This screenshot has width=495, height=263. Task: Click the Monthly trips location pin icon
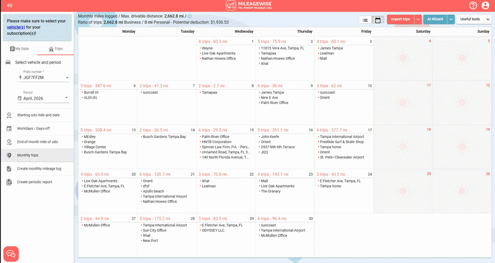click(x=9, y=155)
